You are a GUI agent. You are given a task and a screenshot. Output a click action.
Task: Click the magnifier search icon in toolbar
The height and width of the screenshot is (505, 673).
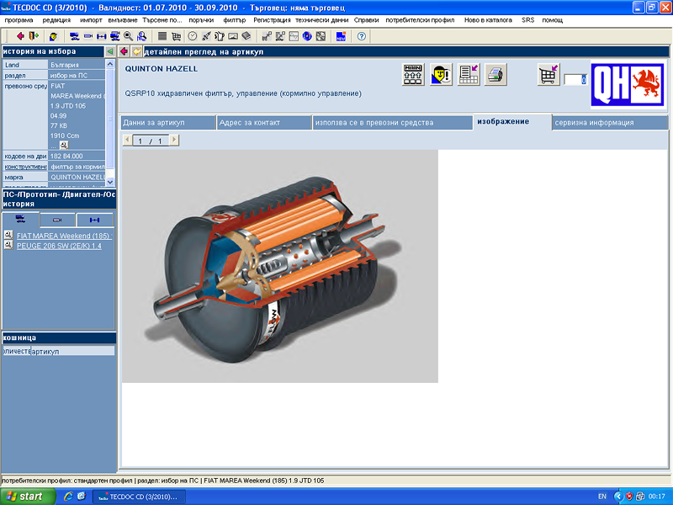(128, 36)
